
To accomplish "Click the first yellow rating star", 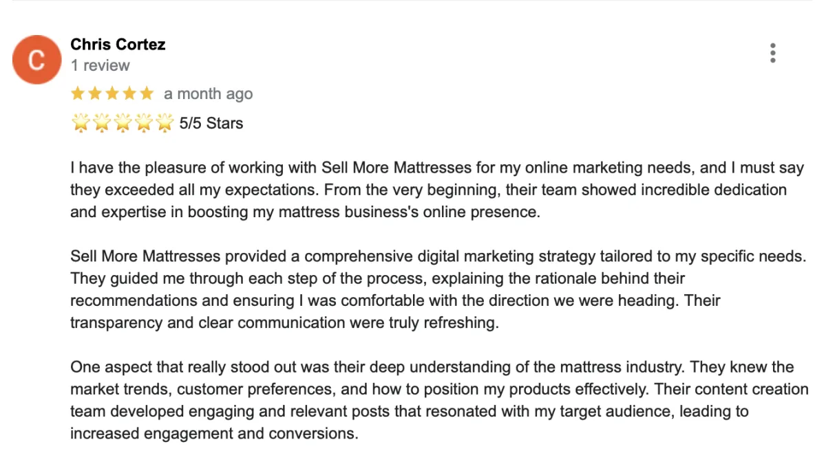I will 77,93.
